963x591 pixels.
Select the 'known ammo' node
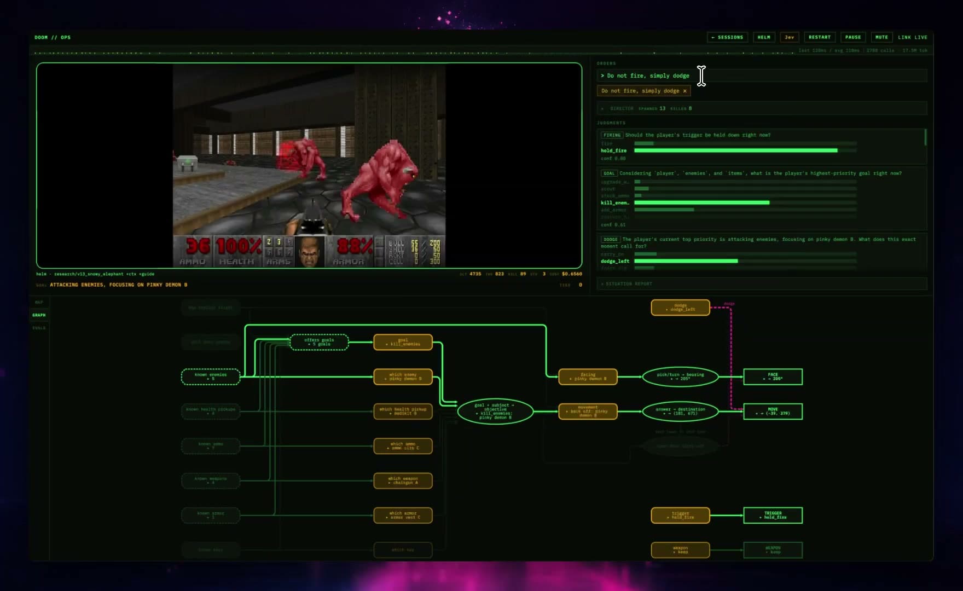[211, 446]
